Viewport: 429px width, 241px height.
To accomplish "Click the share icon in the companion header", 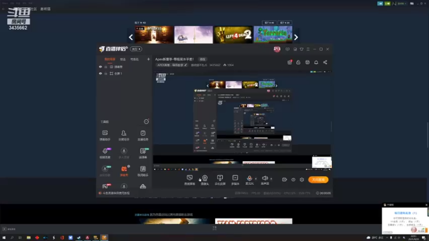I will click(325, 62).
